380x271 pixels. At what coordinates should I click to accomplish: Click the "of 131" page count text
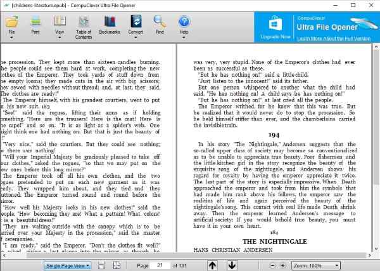[180, 266]
